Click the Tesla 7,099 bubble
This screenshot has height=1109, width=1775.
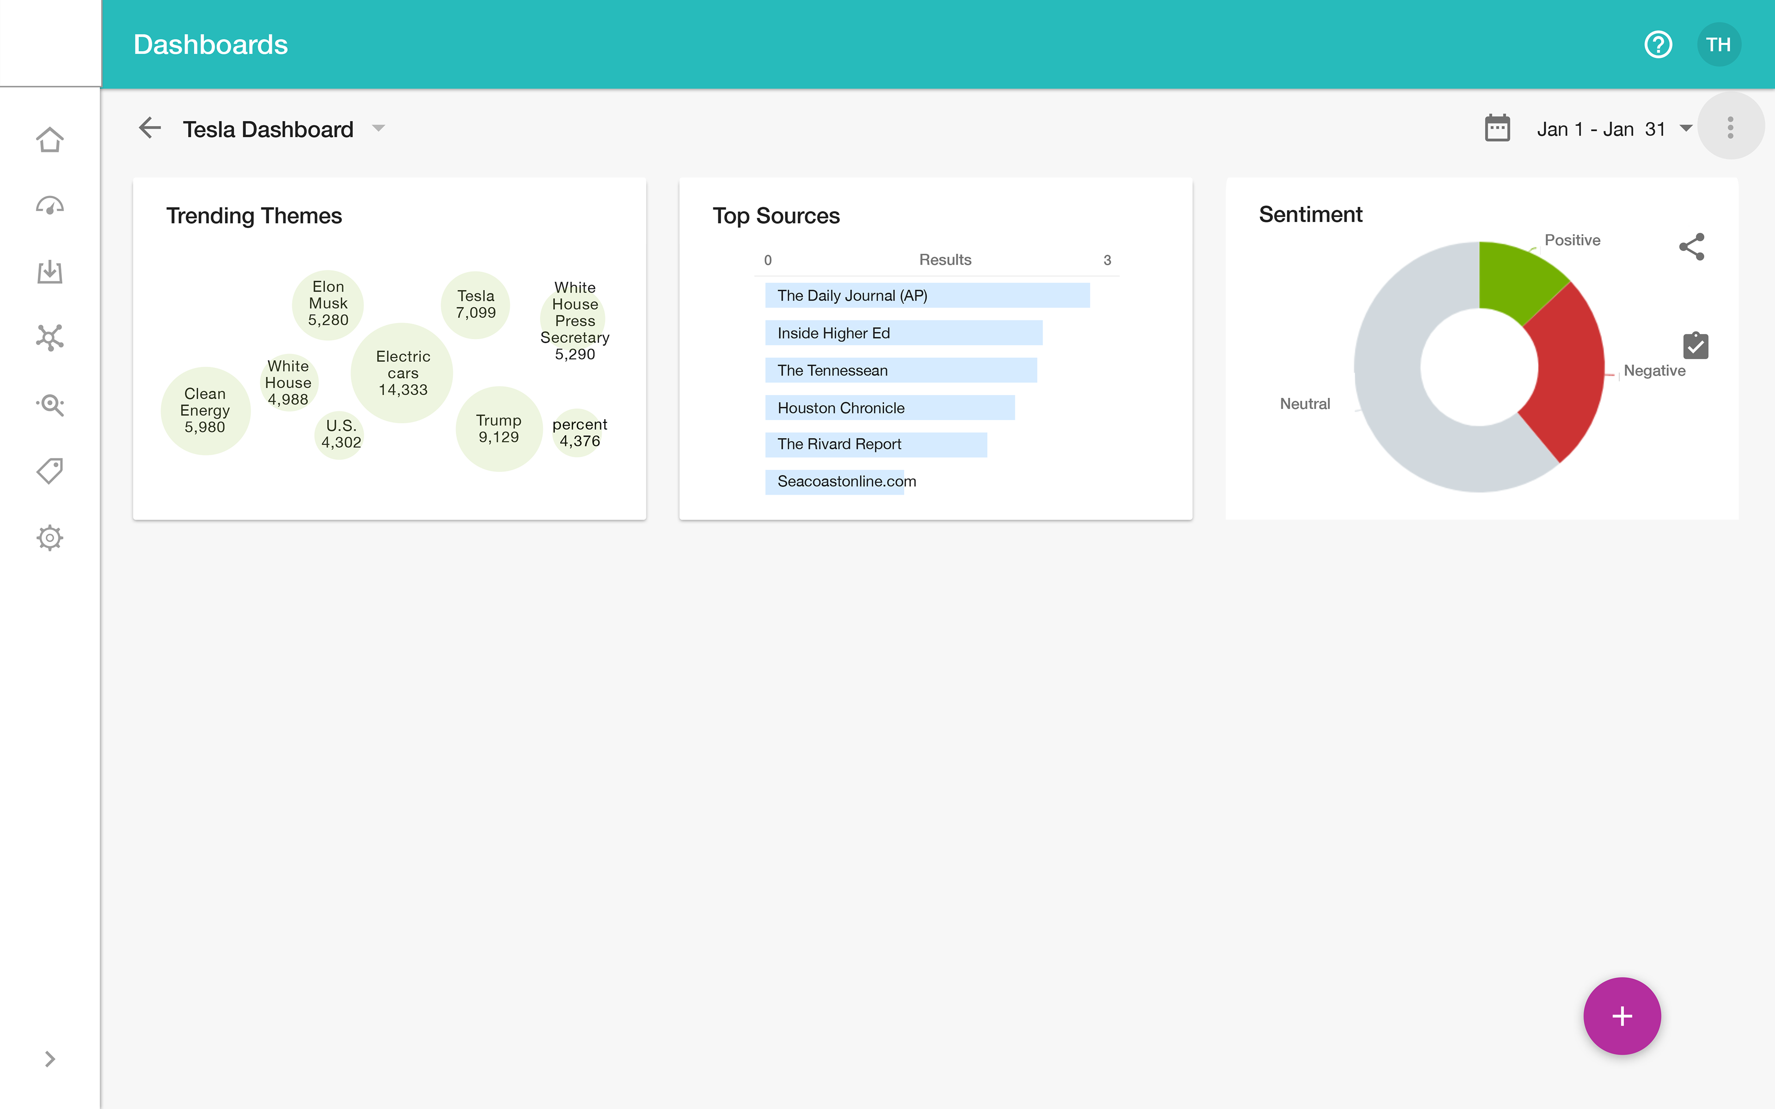(475, 305)
